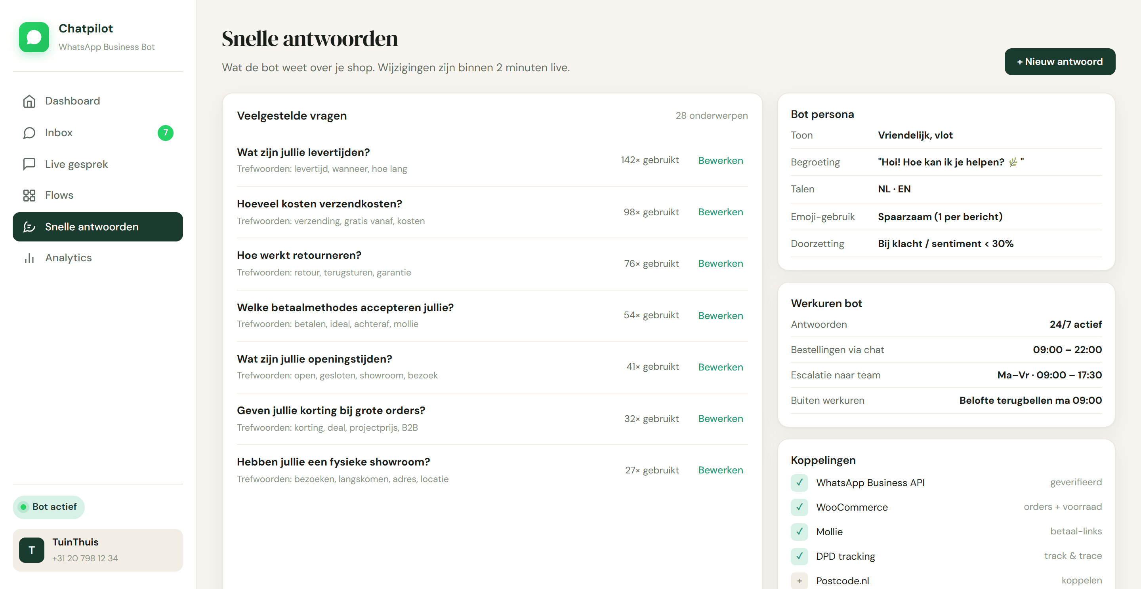Screen dimensions: 1141x589
Task: Click the '09:00 – 22:00' Bestellingen via chat value
Action: (x=1067, y=350)
